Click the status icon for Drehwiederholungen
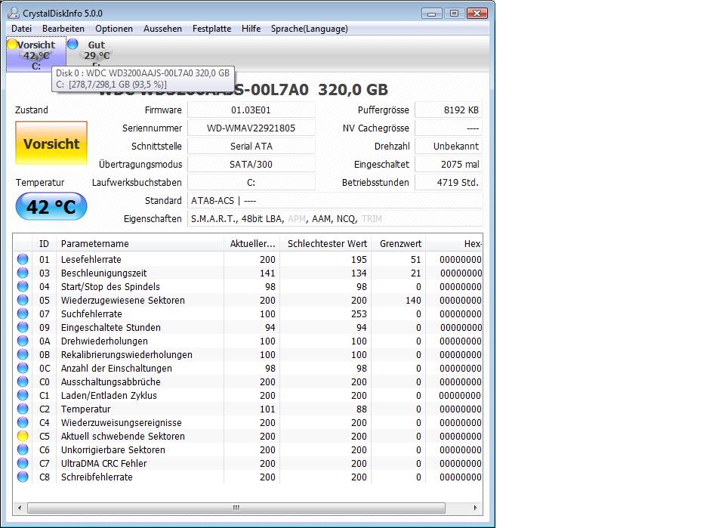 23,341
